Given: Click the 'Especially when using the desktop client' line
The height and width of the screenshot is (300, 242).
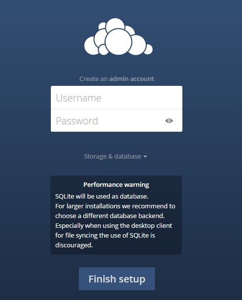Looking at the screenshot, I should 113,225.
